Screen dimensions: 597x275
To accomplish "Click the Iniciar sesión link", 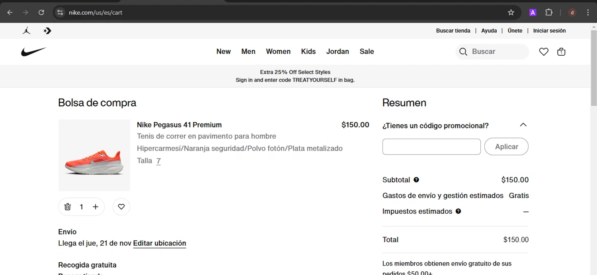I will [549, 31].
